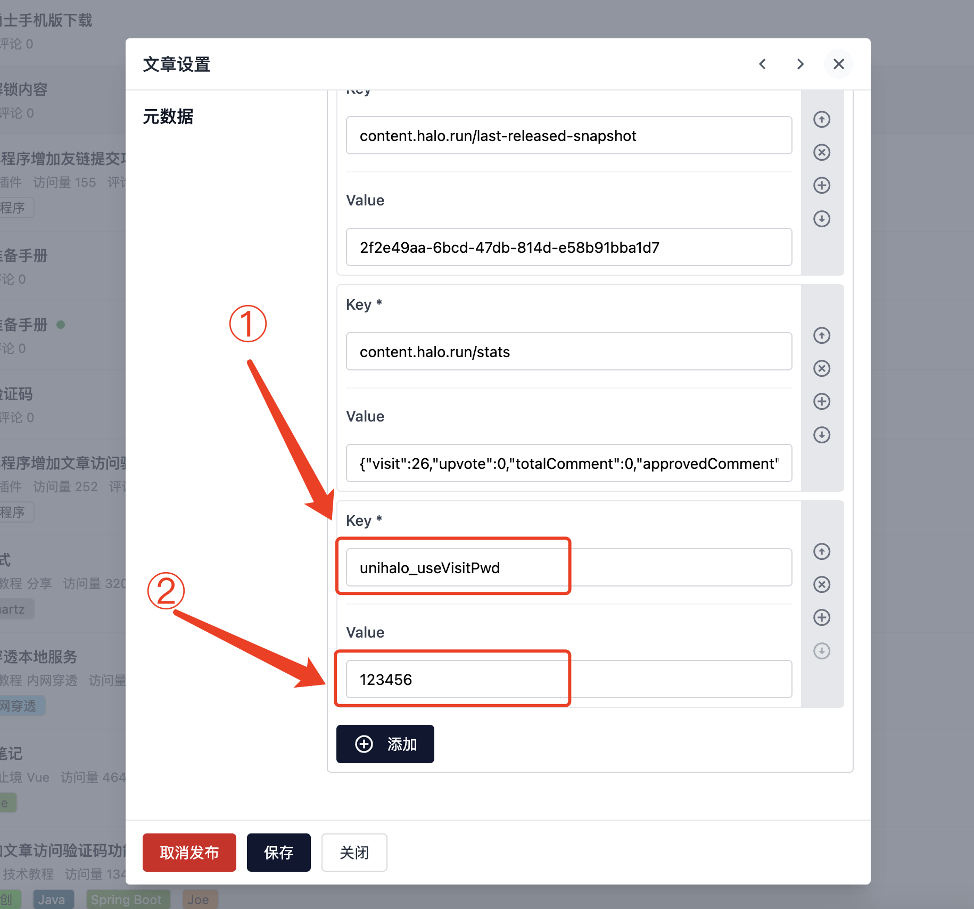Viewport: 974px width, 909px height.
Task: Delete the unihalo_useVisitPwd entry
Action: point(821,584)
